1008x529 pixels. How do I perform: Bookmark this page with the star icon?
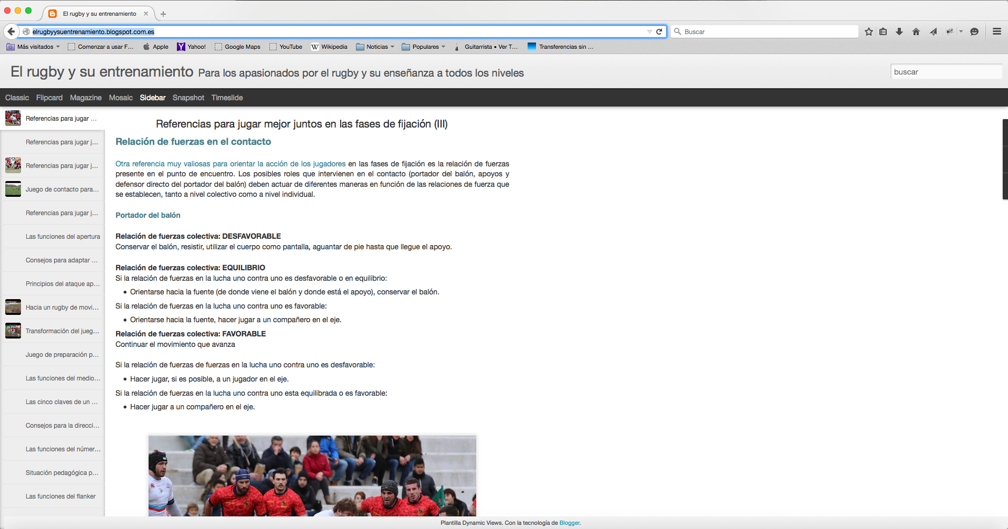869,31
